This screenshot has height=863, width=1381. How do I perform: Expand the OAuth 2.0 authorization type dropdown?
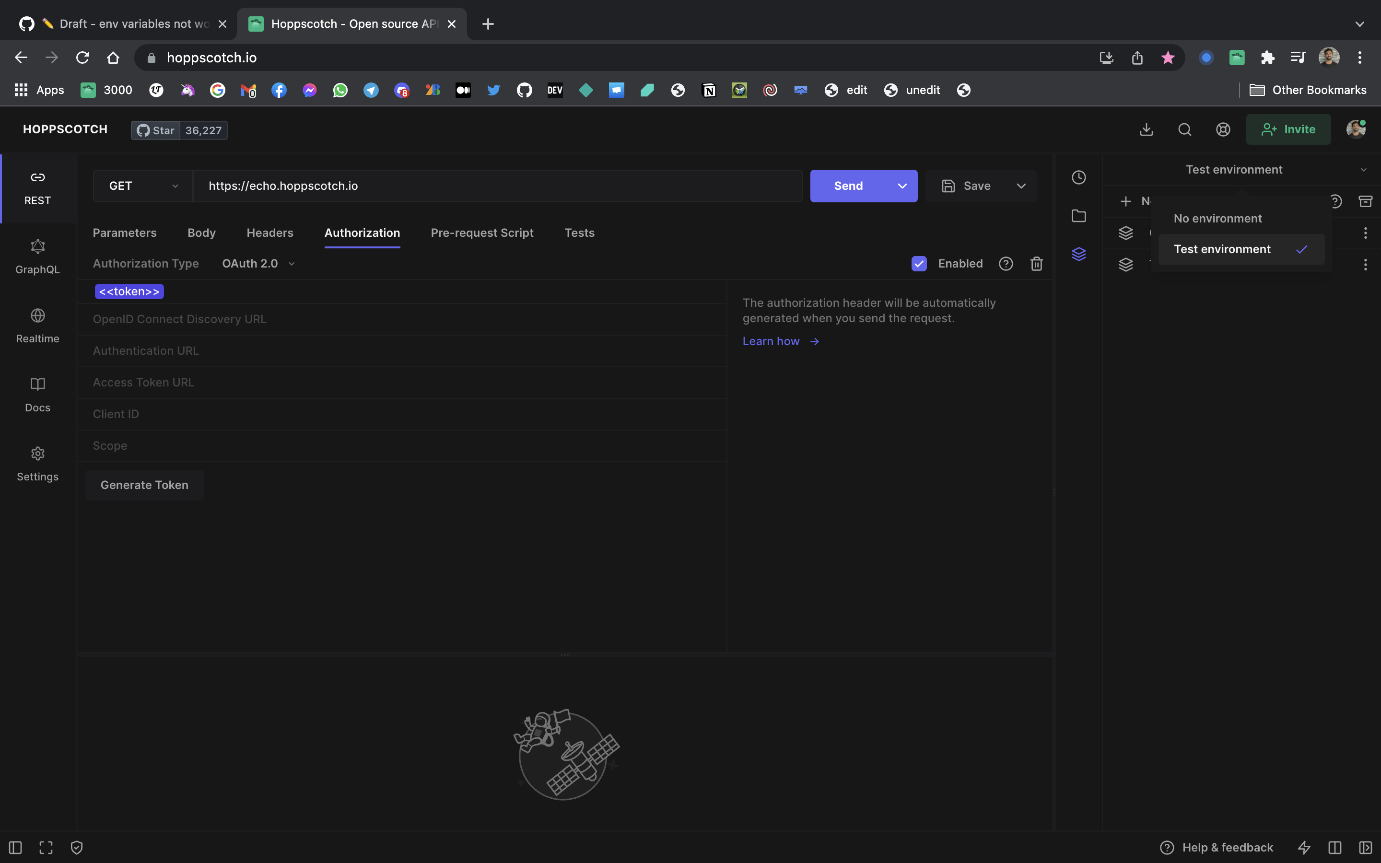pyautogui.click(x=258, y=264)
